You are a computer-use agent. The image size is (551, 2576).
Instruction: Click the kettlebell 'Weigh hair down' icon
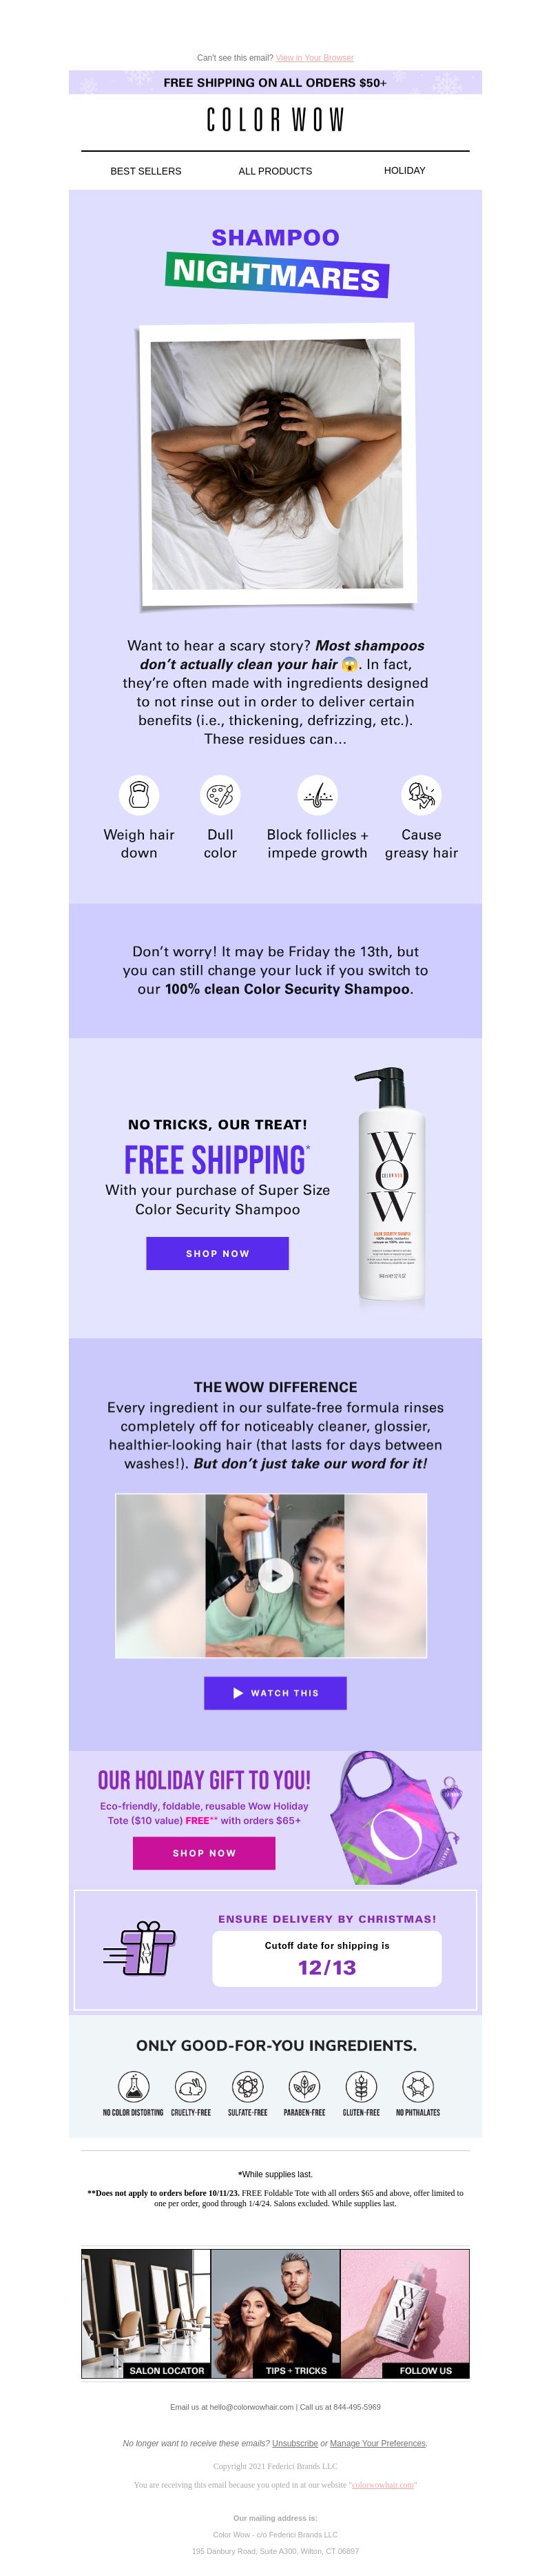coord(138,795)
